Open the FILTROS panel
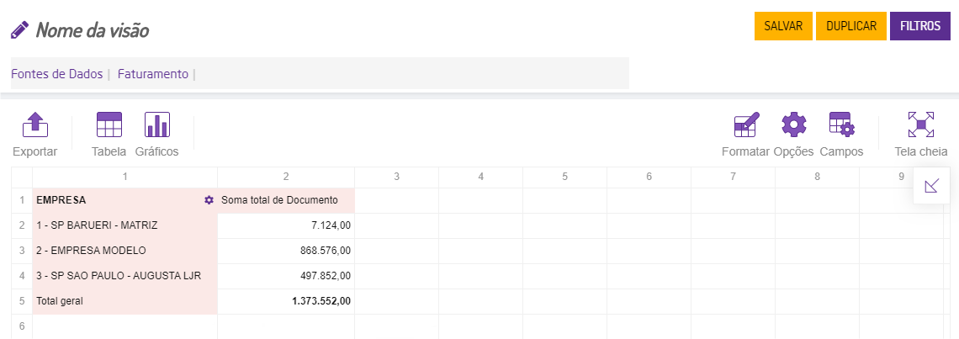This screenshot has height=339, width=959. click(919, 26)
